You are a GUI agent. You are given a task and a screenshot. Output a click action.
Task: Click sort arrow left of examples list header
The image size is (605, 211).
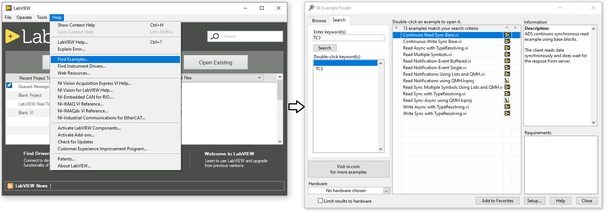tap(396, 28)
